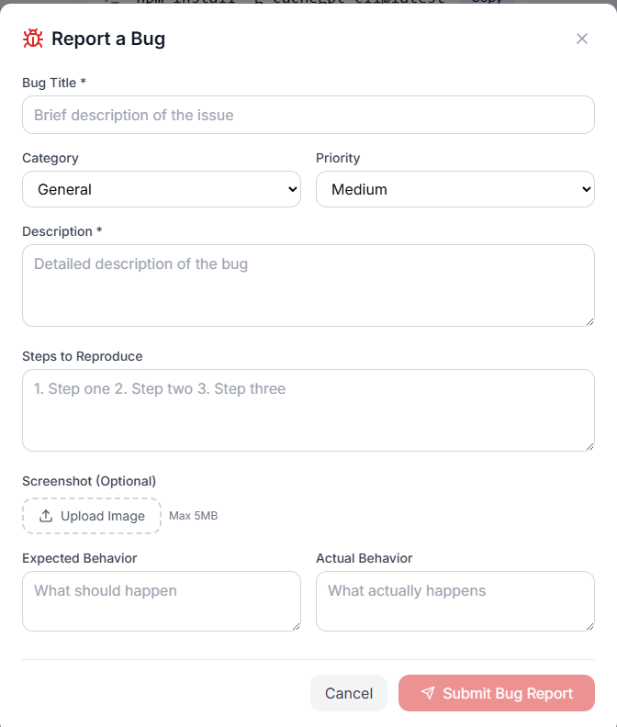Expand the Priority dropdown set to Medium
The width and height of the screenshot is (617, 727).
(x=455, y=189)
